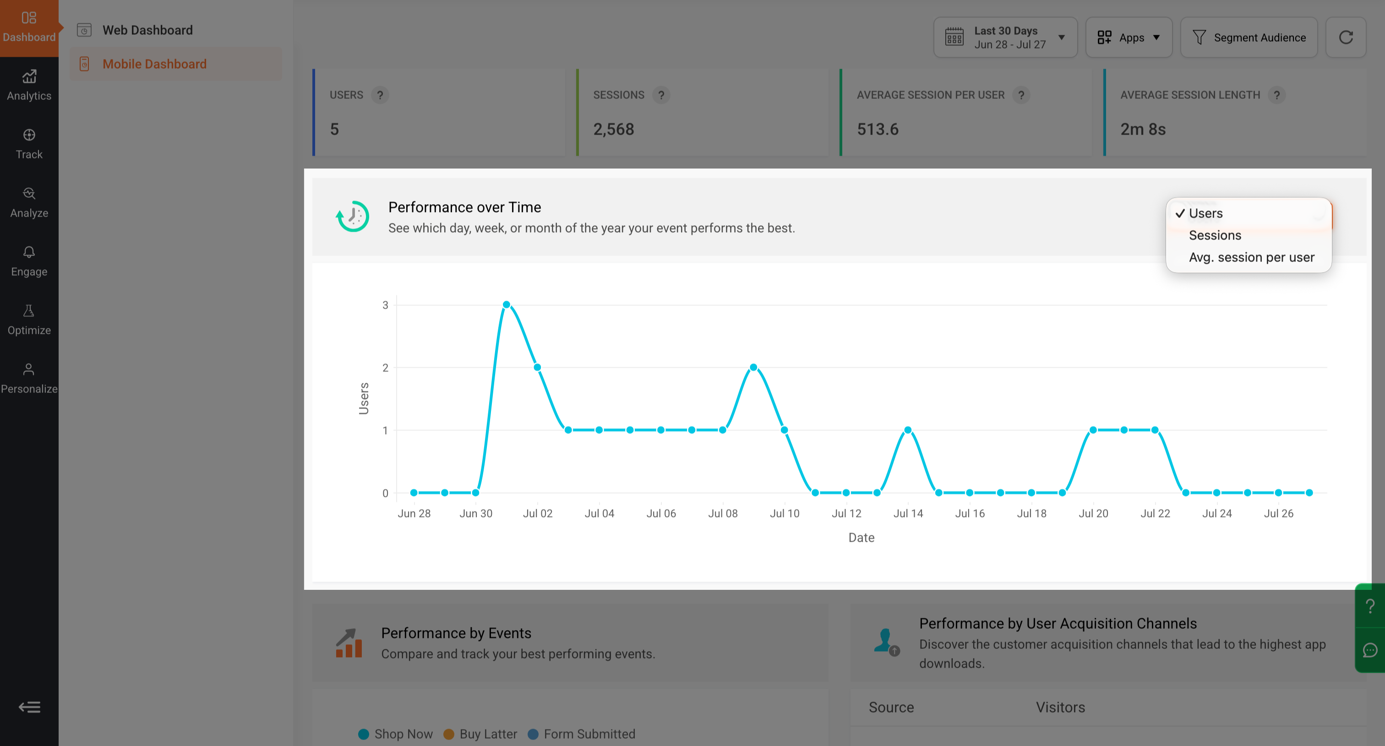Toggle the Form Submitted legend series
1385x746 pixels.
pos(582,734)
